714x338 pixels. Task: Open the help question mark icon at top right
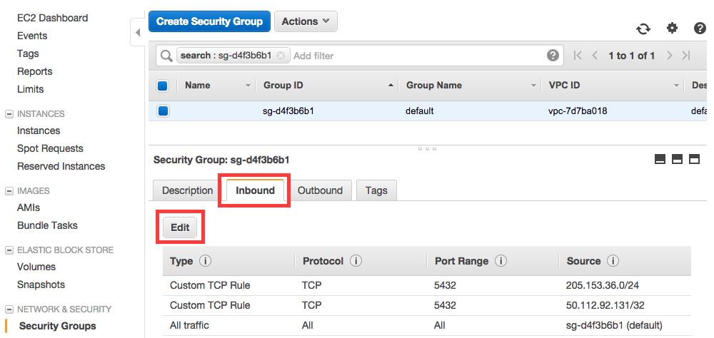point(700,29)
